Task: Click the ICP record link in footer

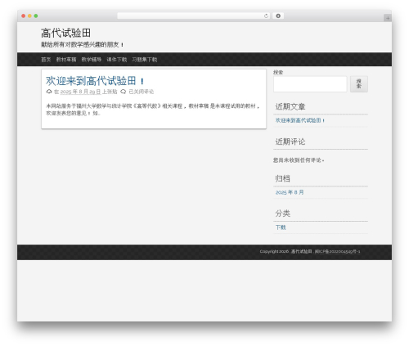Action: [x=338, y=251]
